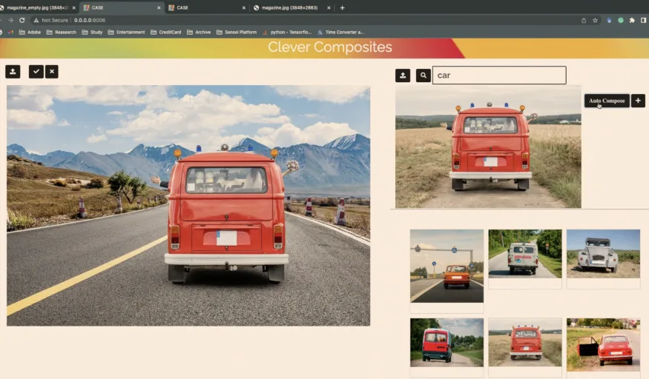Open the Time Converter bookmark
Image resolution: width=649 pixels, height=379 pixels.
[x=340, y=32]
